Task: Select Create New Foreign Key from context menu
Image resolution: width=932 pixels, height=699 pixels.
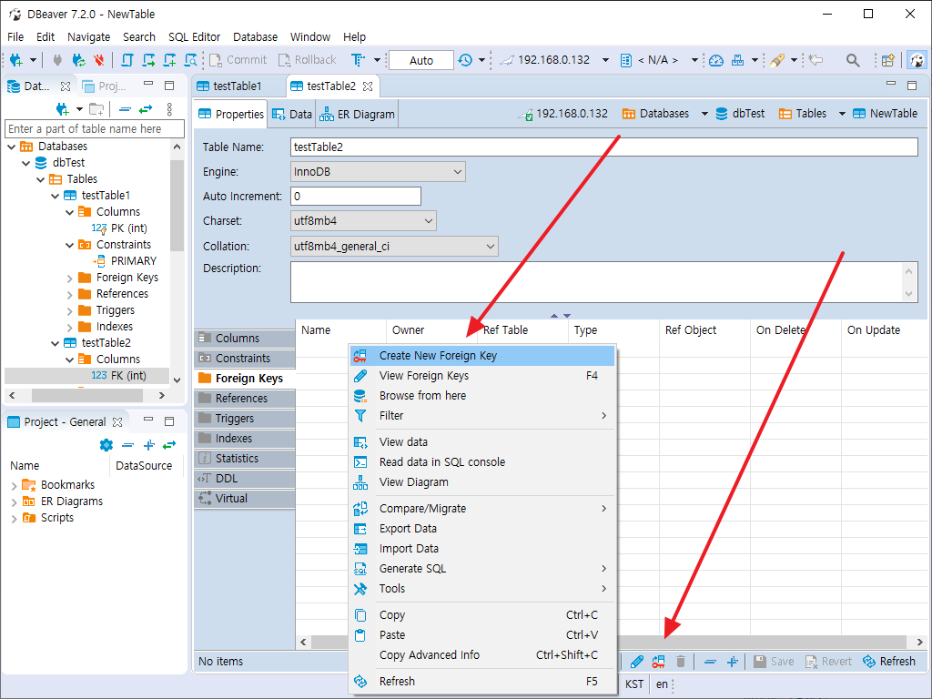Action: click(x=482, y=356)
